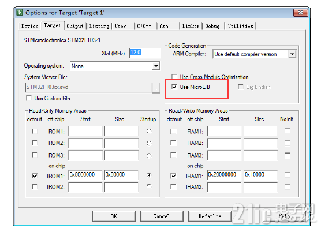Click the ROM3 Size field

121,155
